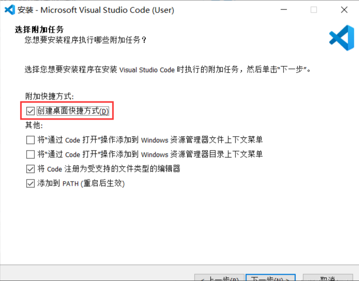
Task: Click the VS Code icon in title bar
Action: coord(10,10)
